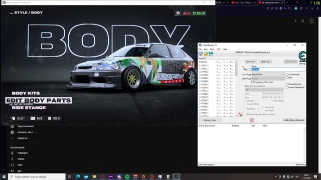Open the Cheat Engine File menu
This screenshot has height=180, width=321.
(x=200, y=49)
